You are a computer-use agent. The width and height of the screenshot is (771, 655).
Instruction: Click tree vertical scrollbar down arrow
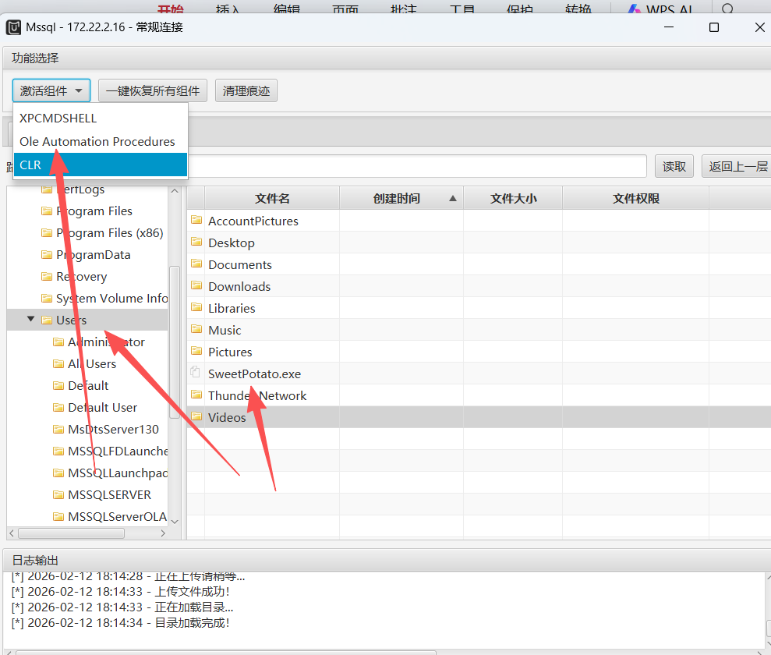pyautogui.click(x=175, y=521)
